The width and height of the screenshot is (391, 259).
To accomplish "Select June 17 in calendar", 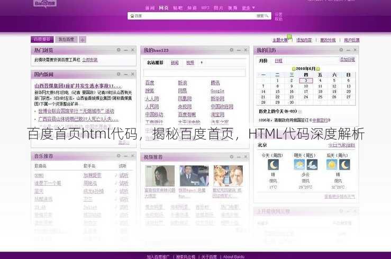I will pos(306,91).
